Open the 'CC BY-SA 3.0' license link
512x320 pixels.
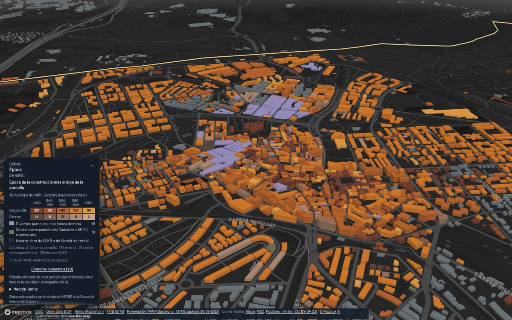pos(305,311)
